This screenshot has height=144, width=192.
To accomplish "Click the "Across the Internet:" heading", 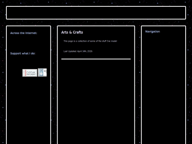I will (x=23, y=33).
